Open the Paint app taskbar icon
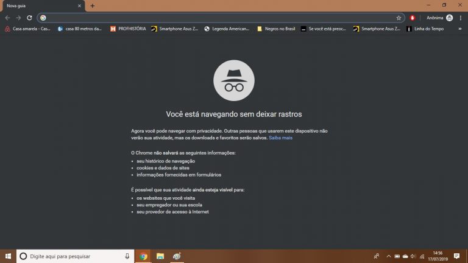This screenshot has height=263, width=468. pos(177,256)
